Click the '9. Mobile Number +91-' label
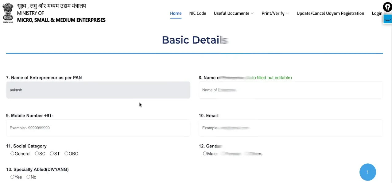Screen dimensions: 392x183 coord(30,116)
